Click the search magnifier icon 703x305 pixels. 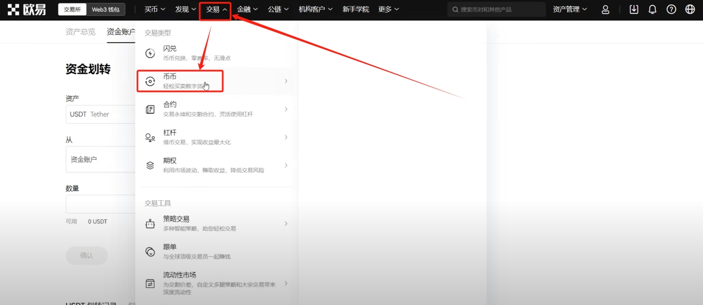tap(456, 10)
